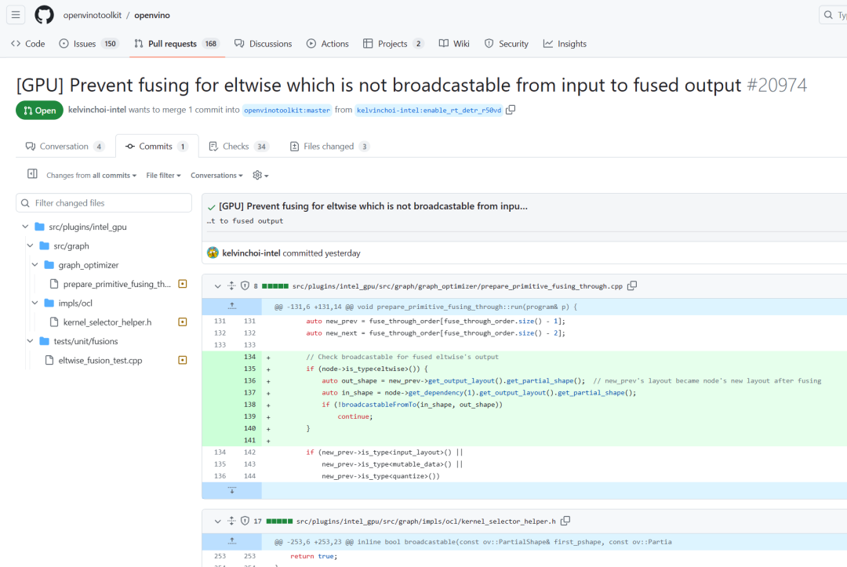
Task: Collapse the prepare_primitive_fusing_through.cpp file diff
Action: pos(217,285)
